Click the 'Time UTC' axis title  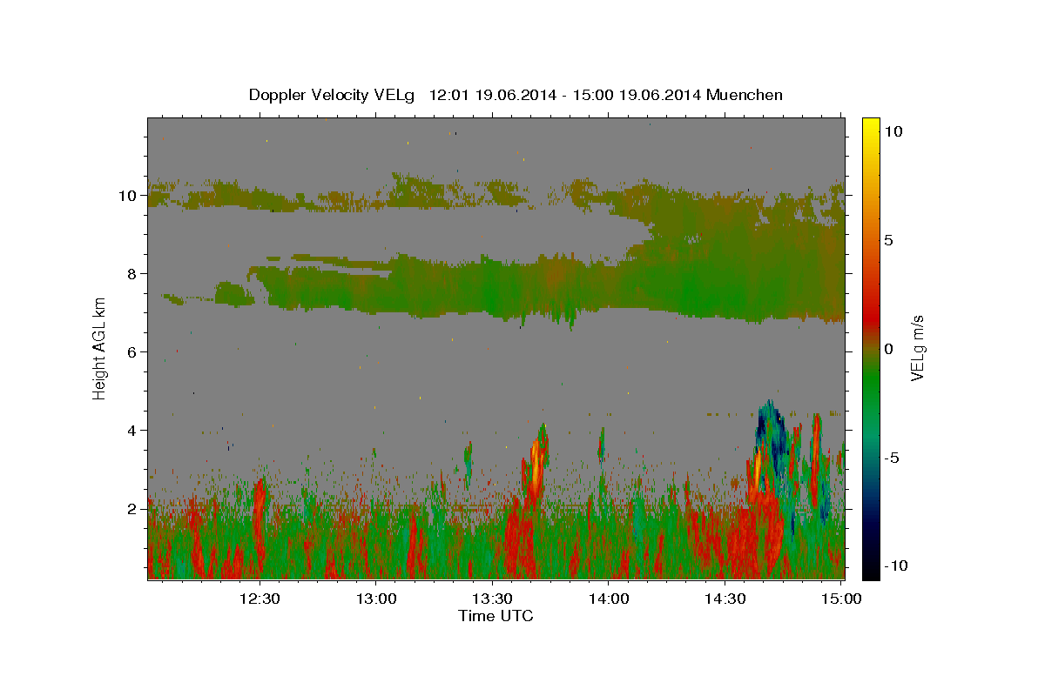[x=496, y=616]
